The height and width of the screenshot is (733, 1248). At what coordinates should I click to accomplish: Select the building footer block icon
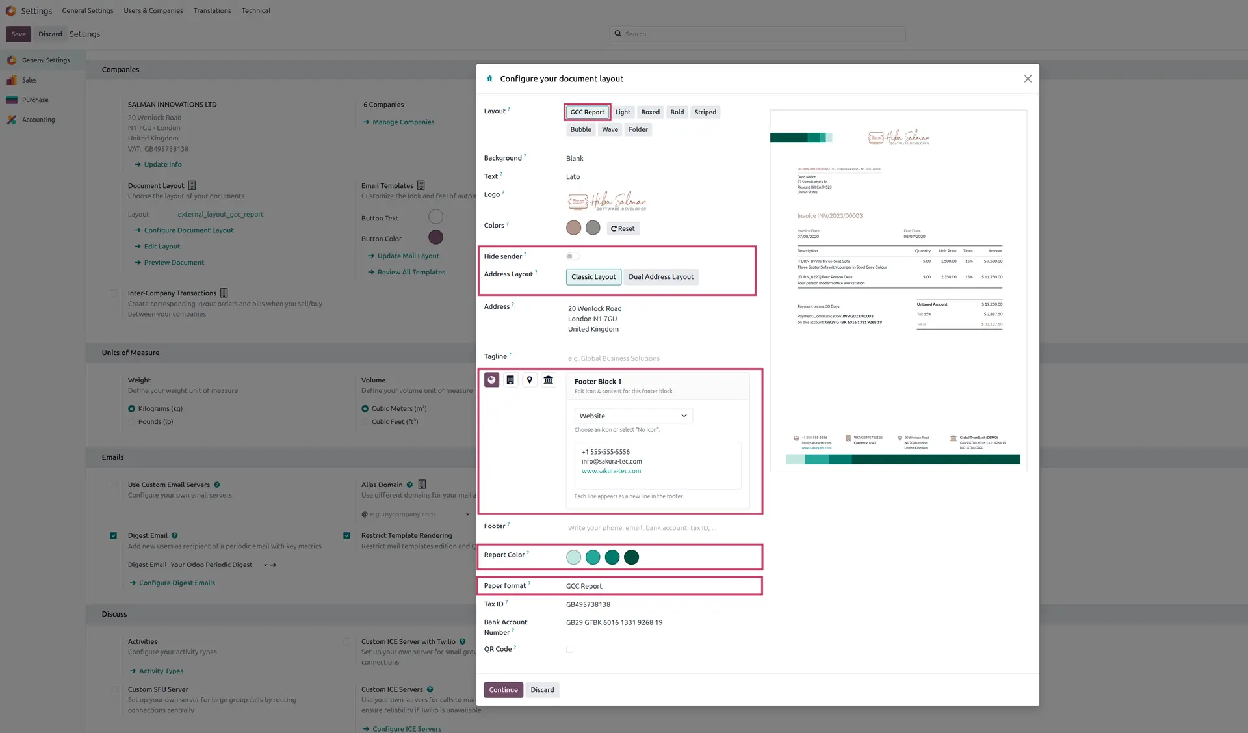(510, 380)
